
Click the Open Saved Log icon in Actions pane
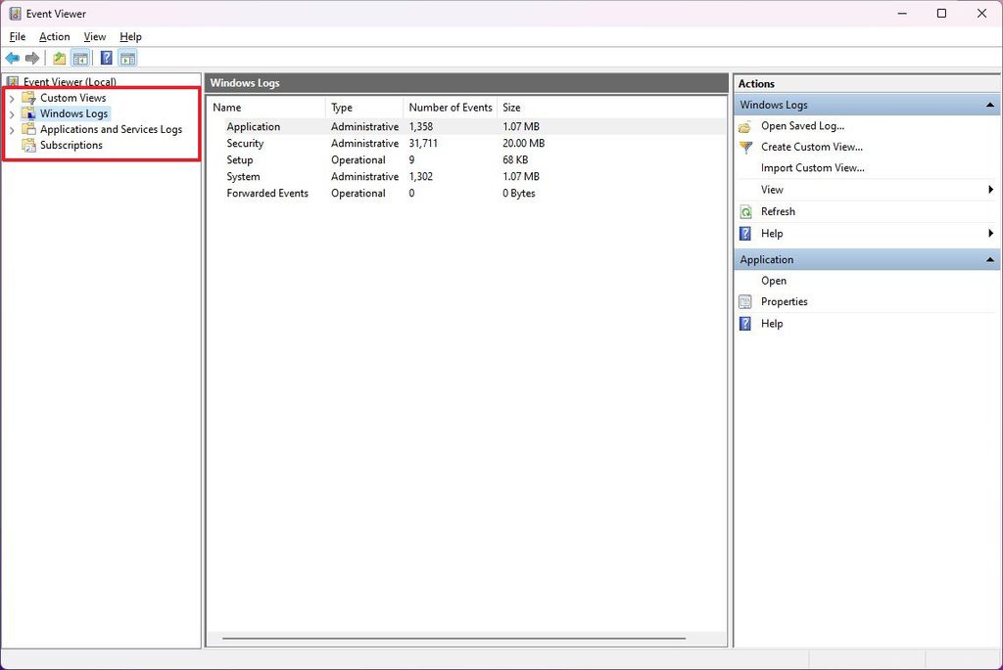(746, 126)
